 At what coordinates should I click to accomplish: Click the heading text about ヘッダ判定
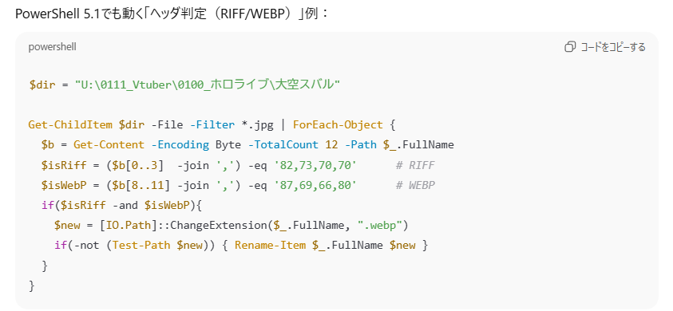pos(172,14)
